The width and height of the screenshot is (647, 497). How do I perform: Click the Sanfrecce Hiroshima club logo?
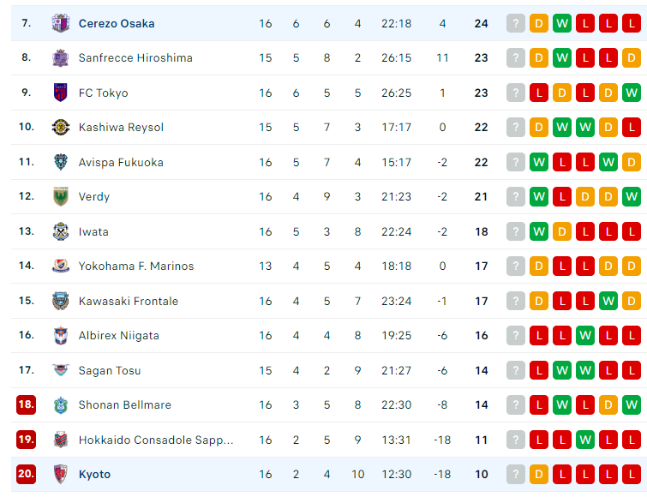pyautogui.click(x=61, y=57)
